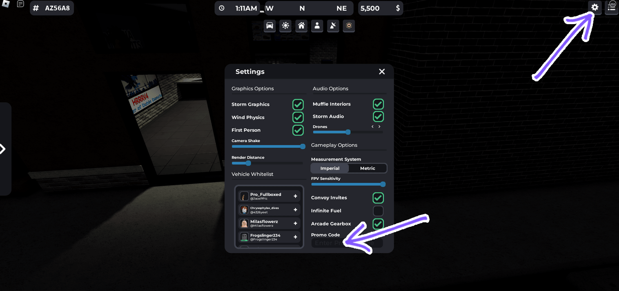Open the vehicle menu car icon
This screenshot has height=291, width=619.
(269, 26)
